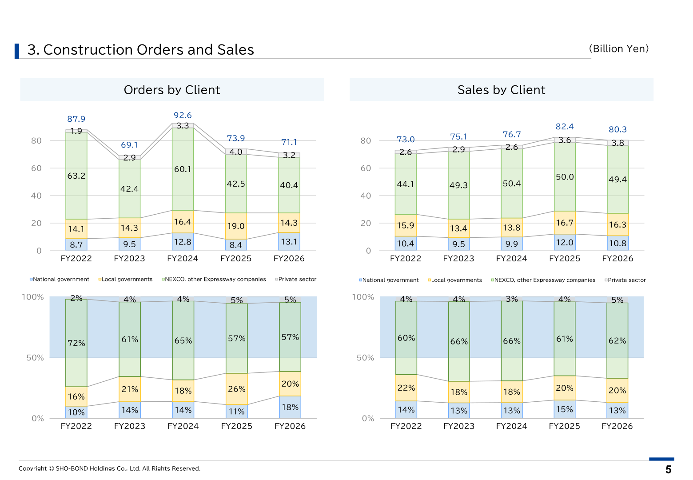The width and height of the screenshot is (693, 480).
Task: Click the 16.3 value in the FY2026 sales bar
Action: point(618,225)
